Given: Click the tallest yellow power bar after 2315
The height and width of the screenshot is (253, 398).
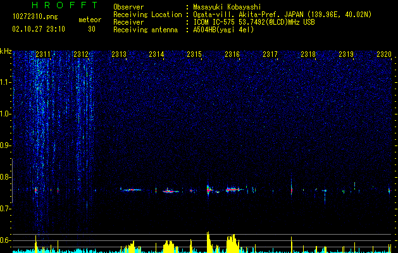Looking at the screenshot, I should click(208, 242).
